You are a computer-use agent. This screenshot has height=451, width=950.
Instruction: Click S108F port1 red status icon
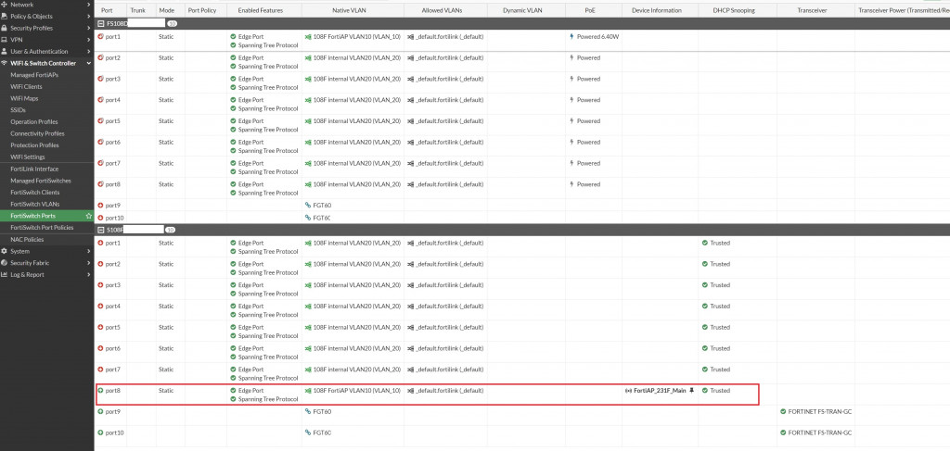[100, 243]
